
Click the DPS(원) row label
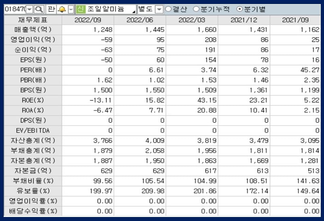click(33, 121)
